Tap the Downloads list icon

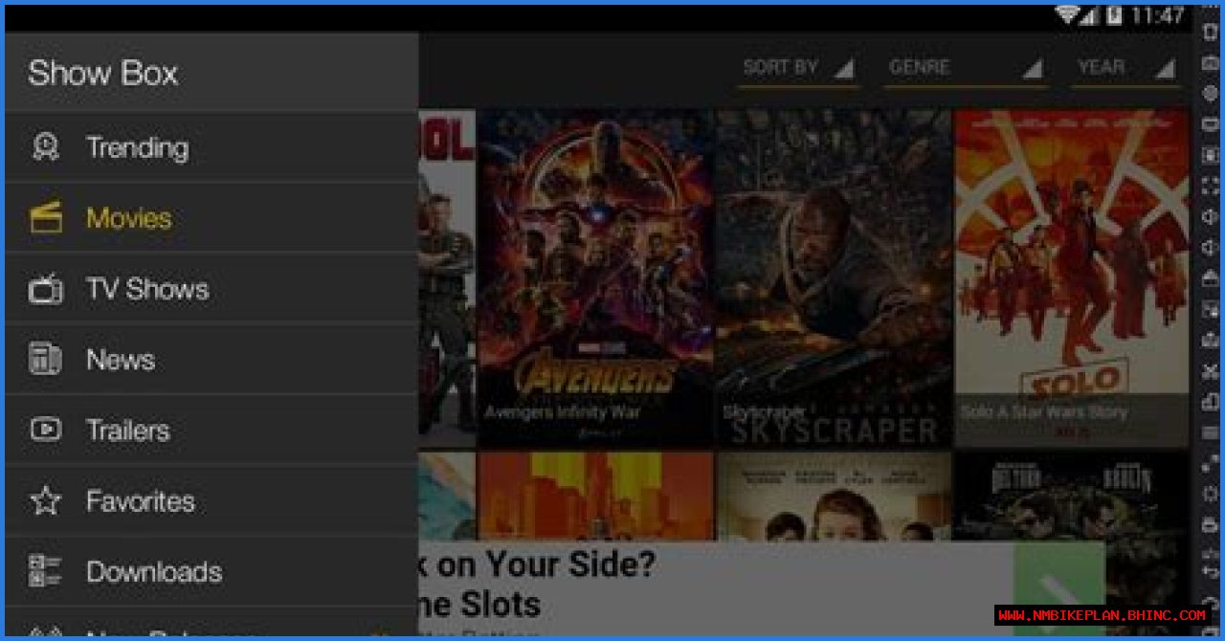pos(45,571)
